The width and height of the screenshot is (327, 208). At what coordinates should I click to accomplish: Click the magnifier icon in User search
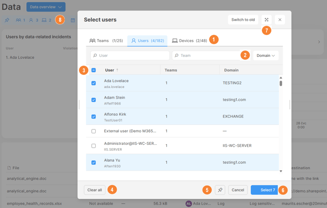tap(95, 56)
